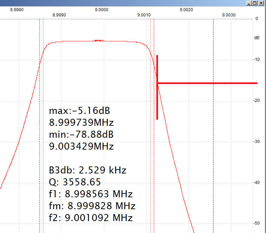
Task: Click the f2: 9.001092 MHz value
Action: click(90, 218)
